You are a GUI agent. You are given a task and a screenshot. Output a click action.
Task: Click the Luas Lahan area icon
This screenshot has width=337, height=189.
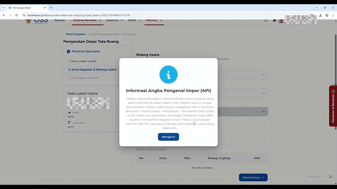(69, 123)
